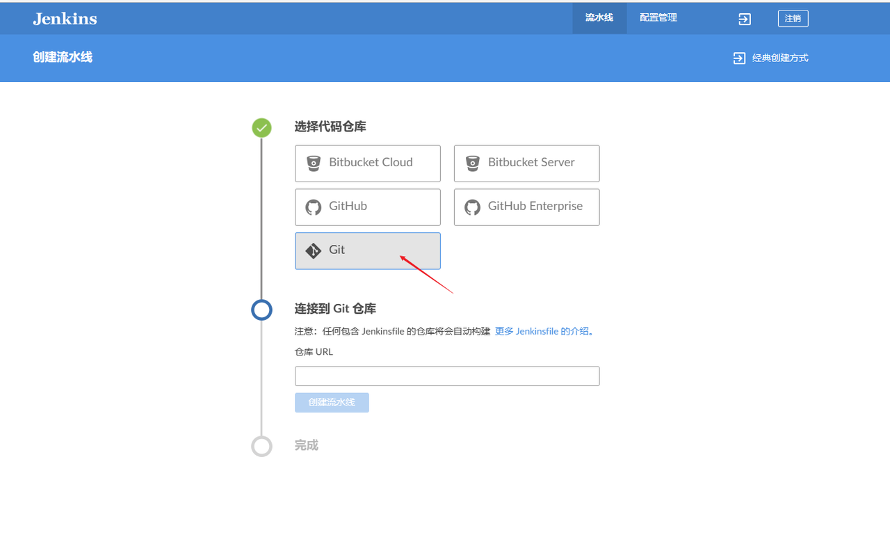Screen dimensions: 890x553
Task: Switch to the 配置管理 tab
Action: [x=658, y=18]
